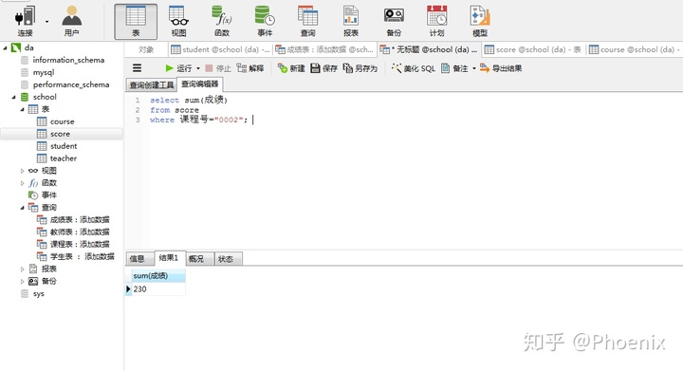683x371 pixels.
Task: Run the query with 运行 button
Action: [178, 68]
